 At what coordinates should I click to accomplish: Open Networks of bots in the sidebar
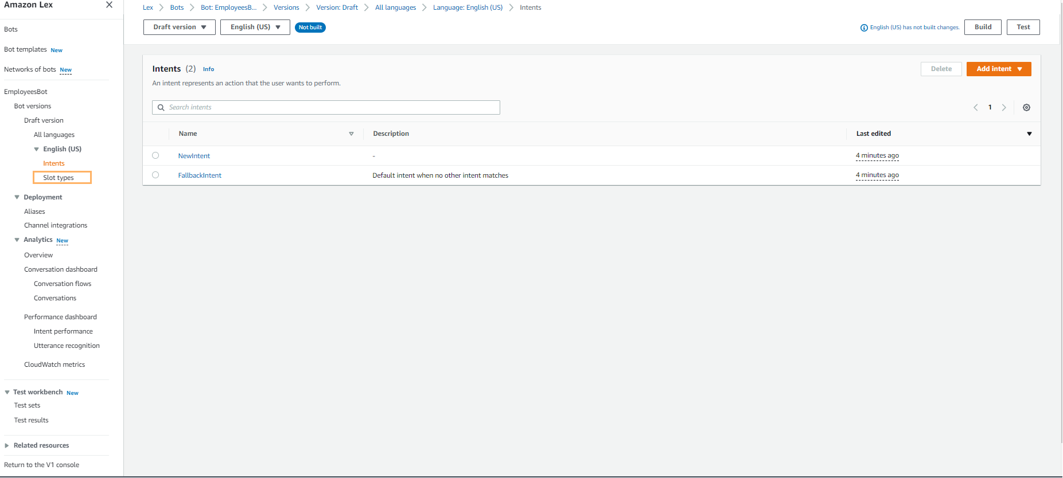pyautogui.click(x=30, y=70)
